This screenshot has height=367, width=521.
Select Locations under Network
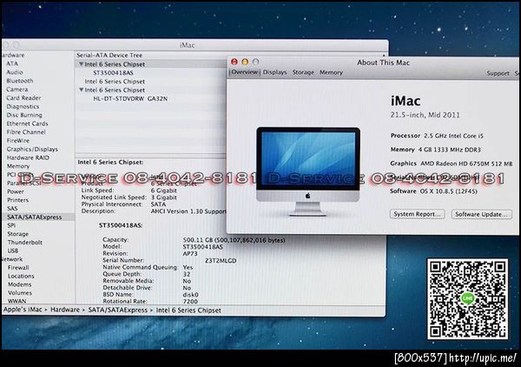click(21, 276)
